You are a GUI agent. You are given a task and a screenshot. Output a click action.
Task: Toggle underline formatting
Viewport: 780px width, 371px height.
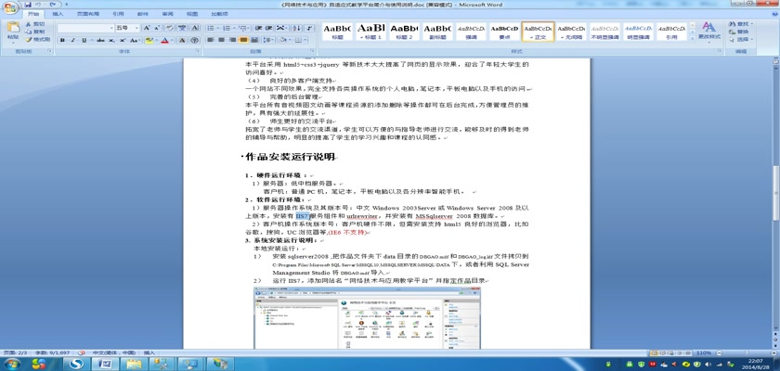84,40
